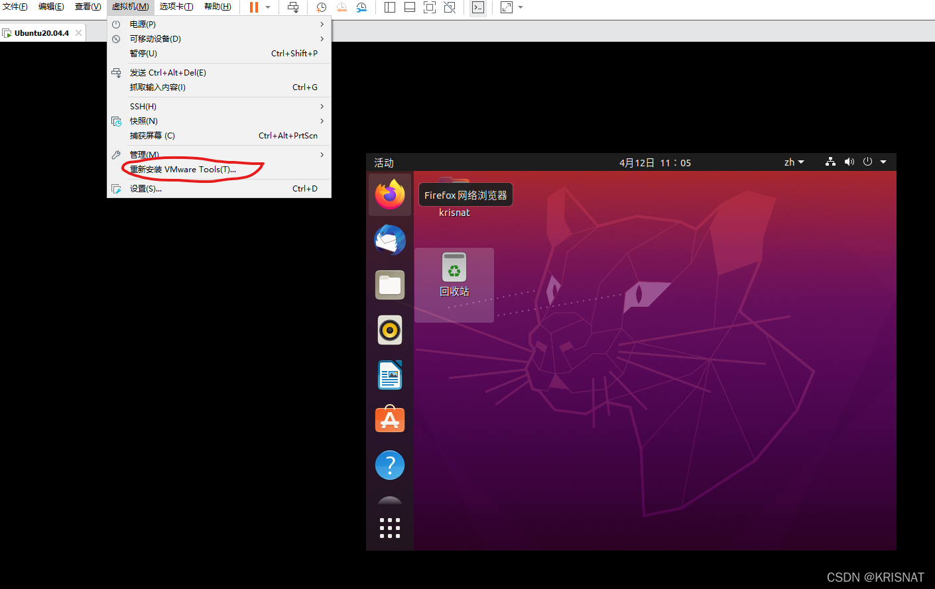Open the zh input language dropdown

[x=794, y=162]
